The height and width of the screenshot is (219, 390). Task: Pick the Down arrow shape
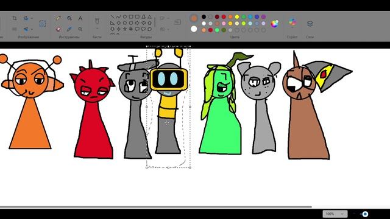point(112,29)
